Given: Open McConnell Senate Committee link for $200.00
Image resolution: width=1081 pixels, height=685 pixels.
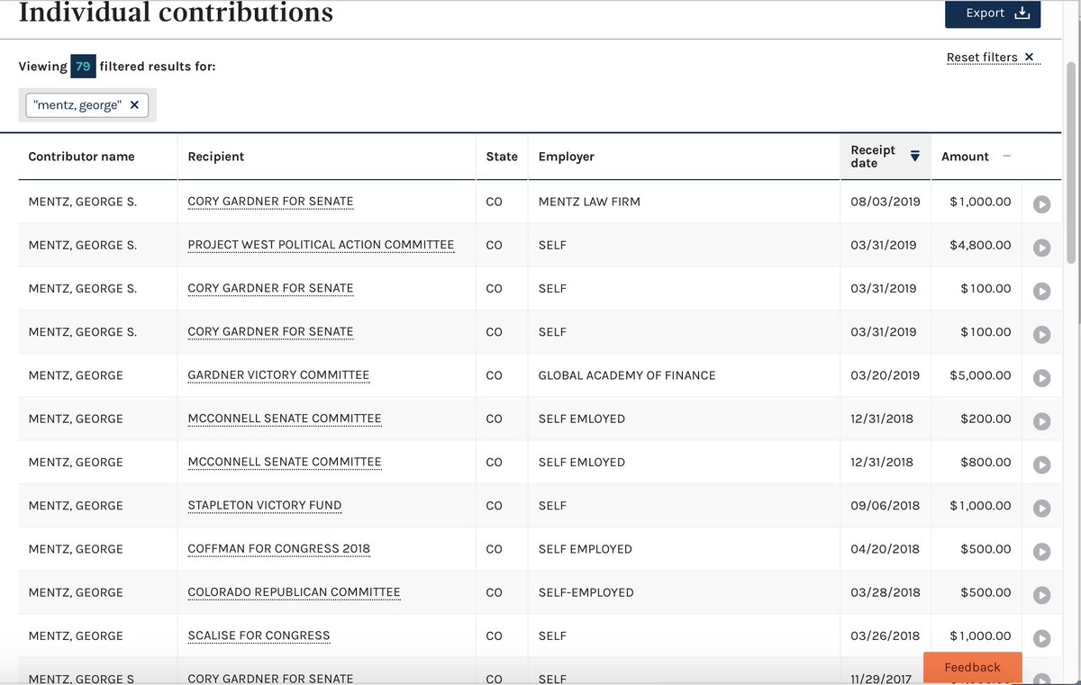Looking at the screenshot, I should [x=285, y=419].
